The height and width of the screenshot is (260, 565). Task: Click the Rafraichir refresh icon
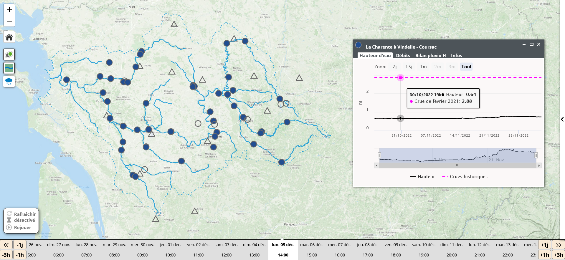(x=9, y=214)
